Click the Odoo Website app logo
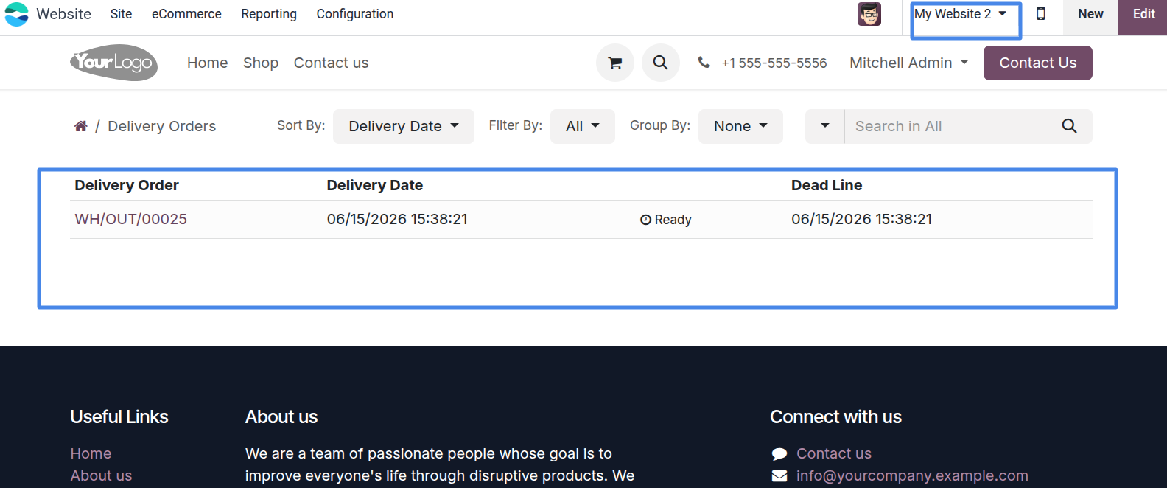Viewport: 1167px width, 488px height. (16, 14)
